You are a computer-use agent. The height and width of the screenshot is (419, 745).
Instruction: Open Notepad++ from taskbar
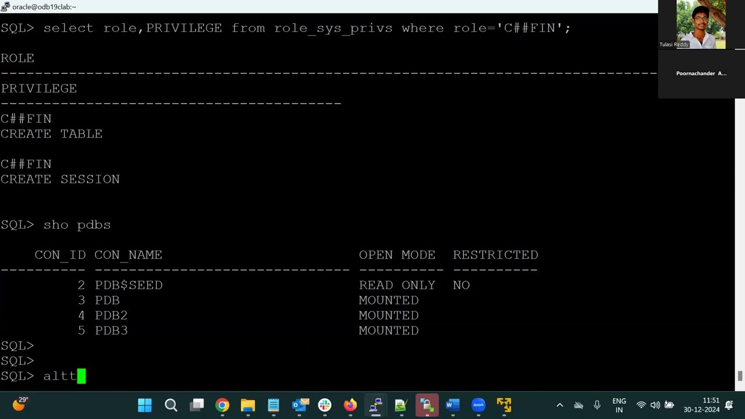click(401, 405)
